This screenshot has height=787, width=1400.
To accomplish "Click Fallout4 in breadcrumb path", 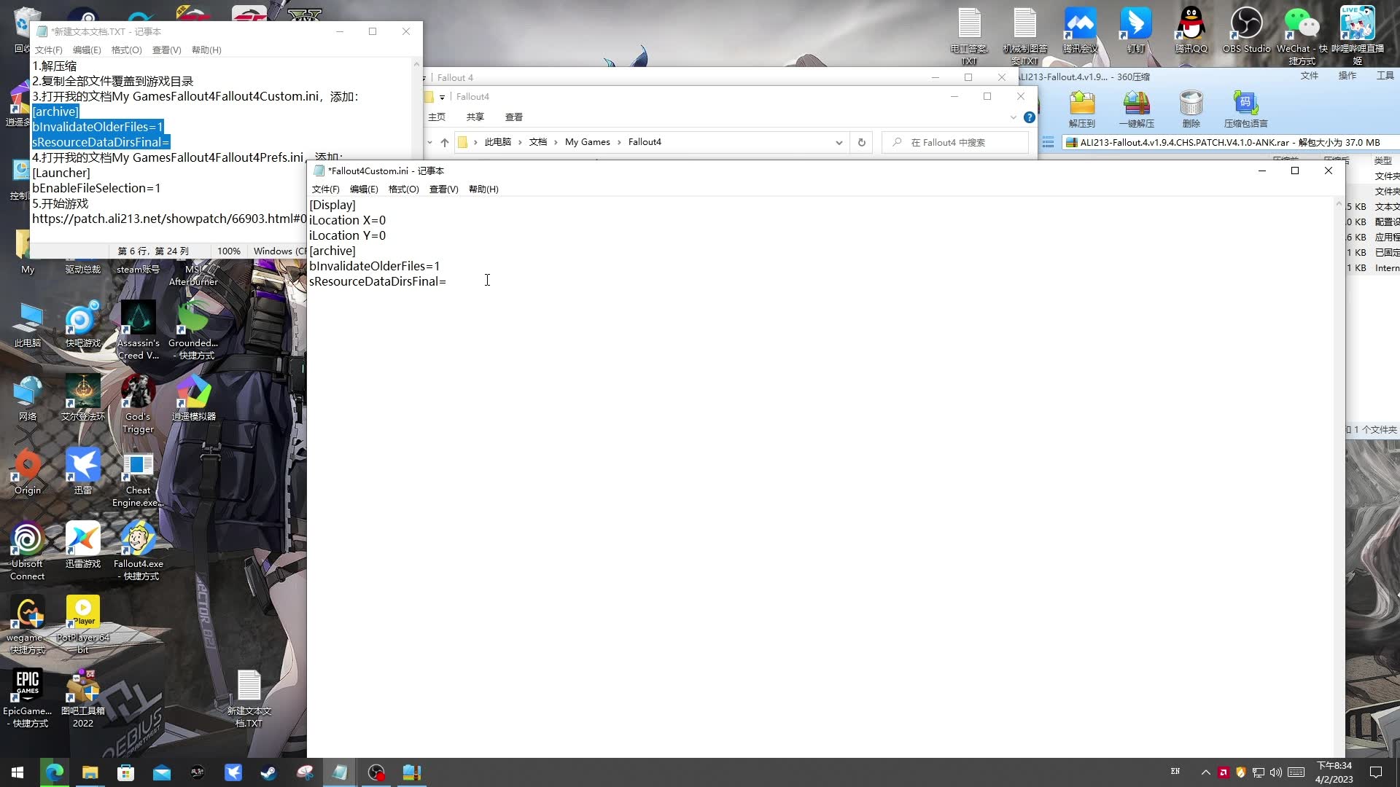I will pos(645,142).
